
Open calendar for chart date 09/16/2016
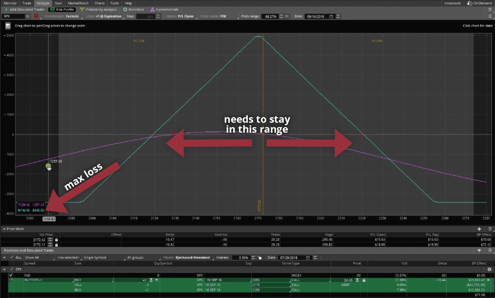click(331, 16)
